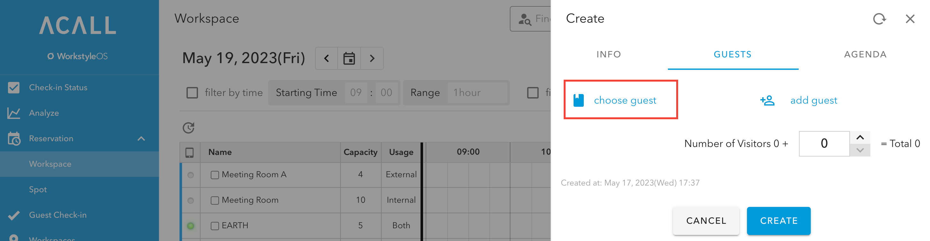This screenshot has width=930, height=241.
Task: Click the reset refresh icon in Create panel
Action: click(879, 19)
